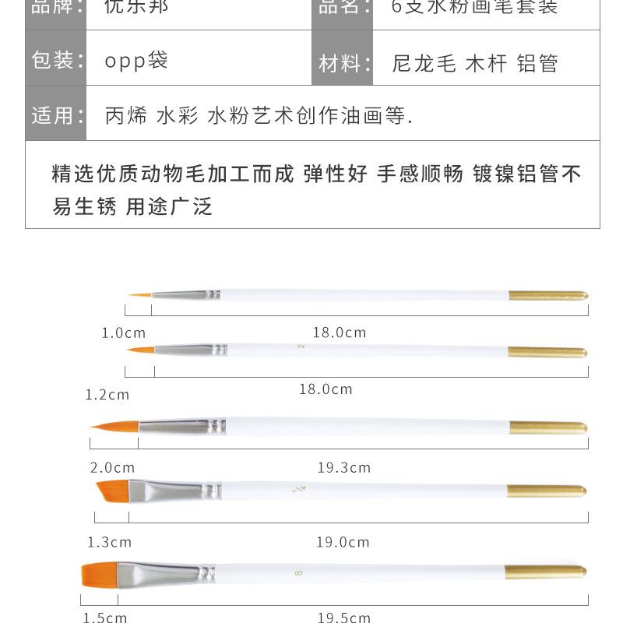
Task: Click the 精选优质动物毛 description paragraph
Action: coord(316,190)
